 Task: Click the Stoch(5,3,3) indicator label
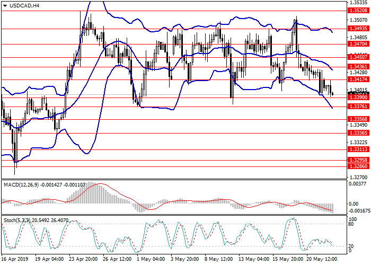coord(18,219)
